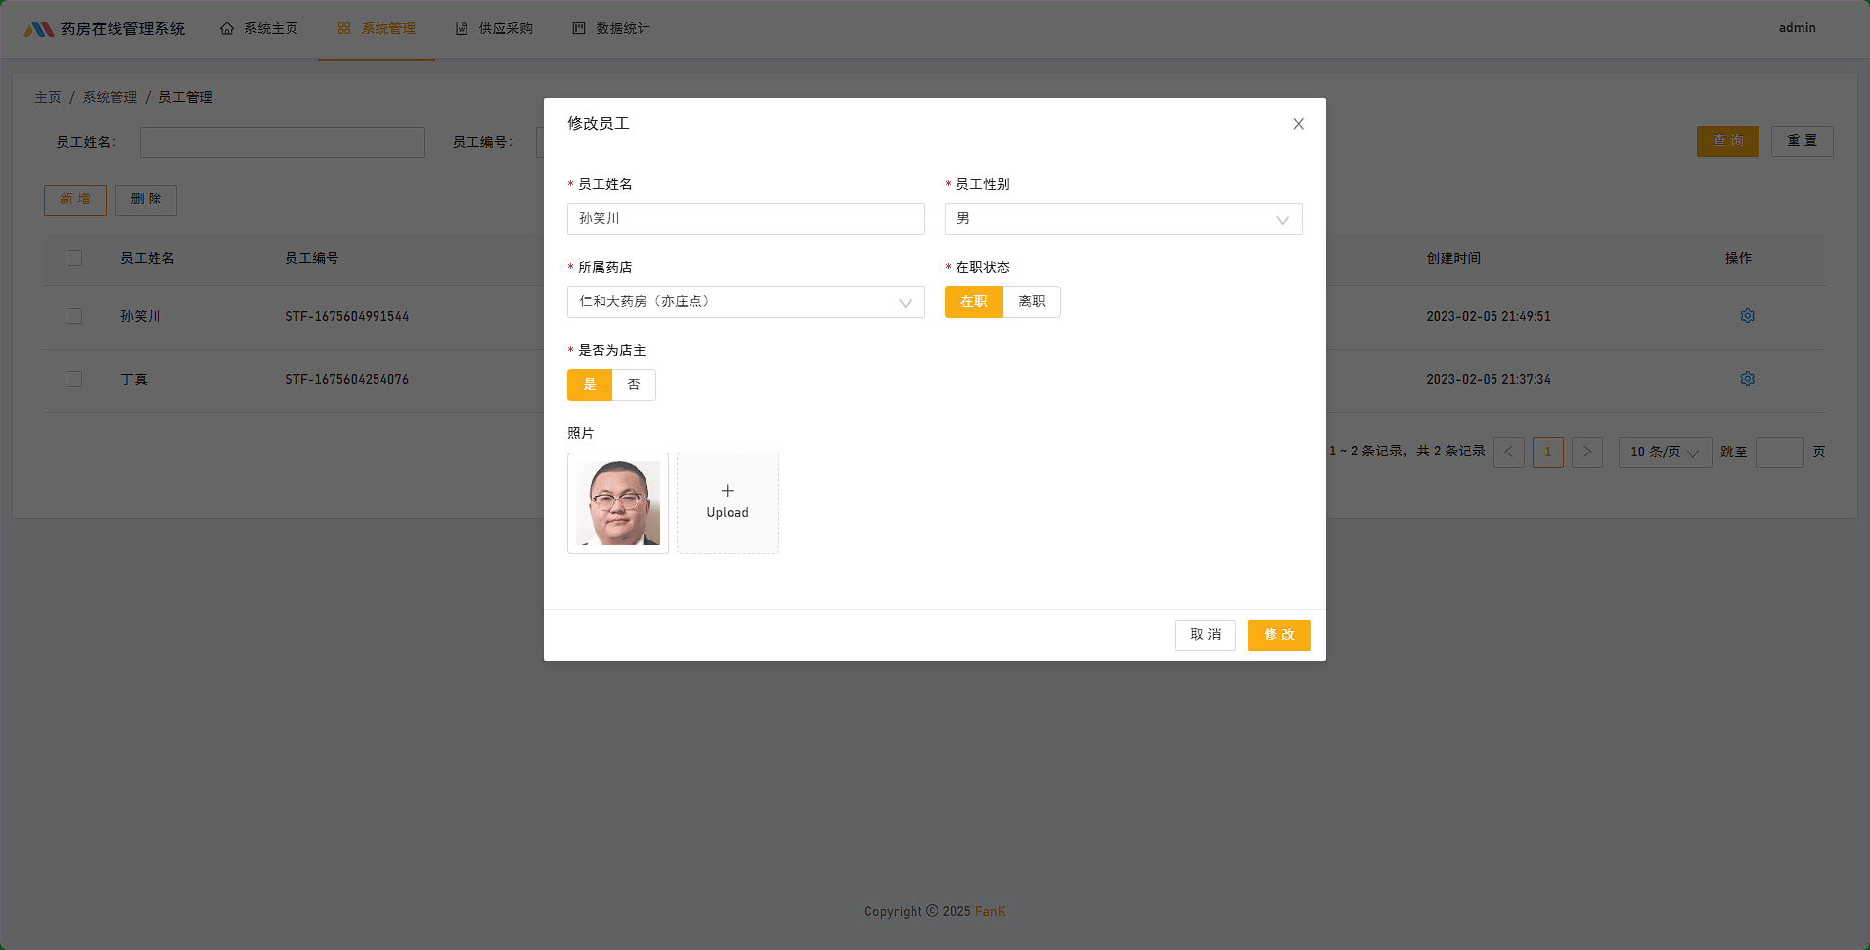Click the 新增 button
Screen dimensions: 1870x950
click(75, 200)
